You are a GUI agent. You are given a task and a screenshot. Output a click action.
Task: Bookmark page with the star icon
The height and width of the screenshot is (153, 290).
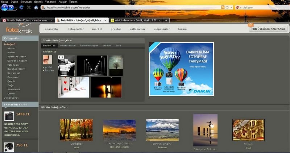point(227,7)
